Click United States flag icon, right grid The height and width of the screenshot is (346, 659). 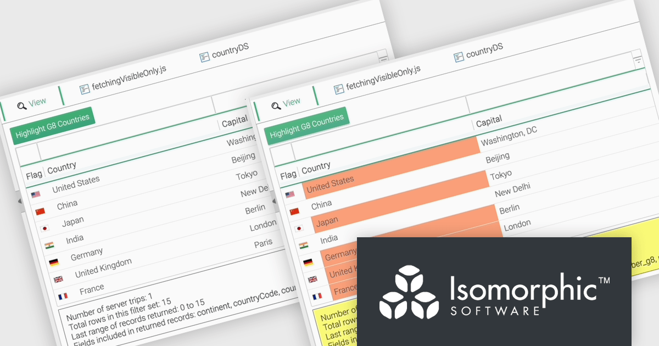tap(289, 194)
